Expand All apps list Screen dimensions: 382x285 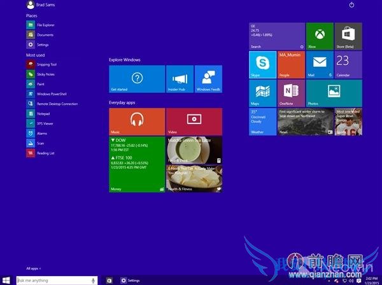pyautogui.click(x=34, y=268)
